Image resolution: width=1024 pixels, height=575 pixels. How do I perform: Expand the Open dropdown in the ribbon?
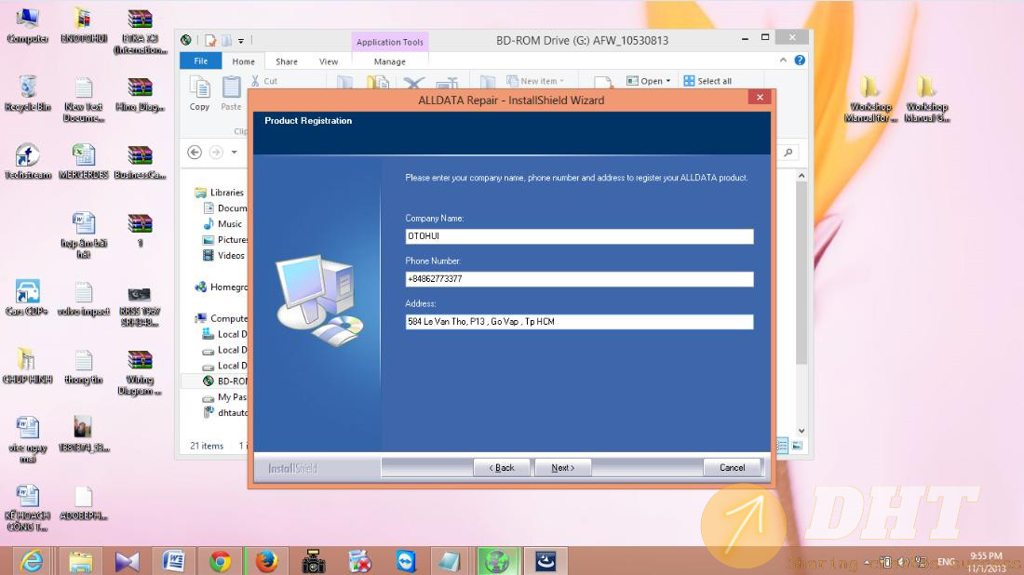[x=668, y=81]
